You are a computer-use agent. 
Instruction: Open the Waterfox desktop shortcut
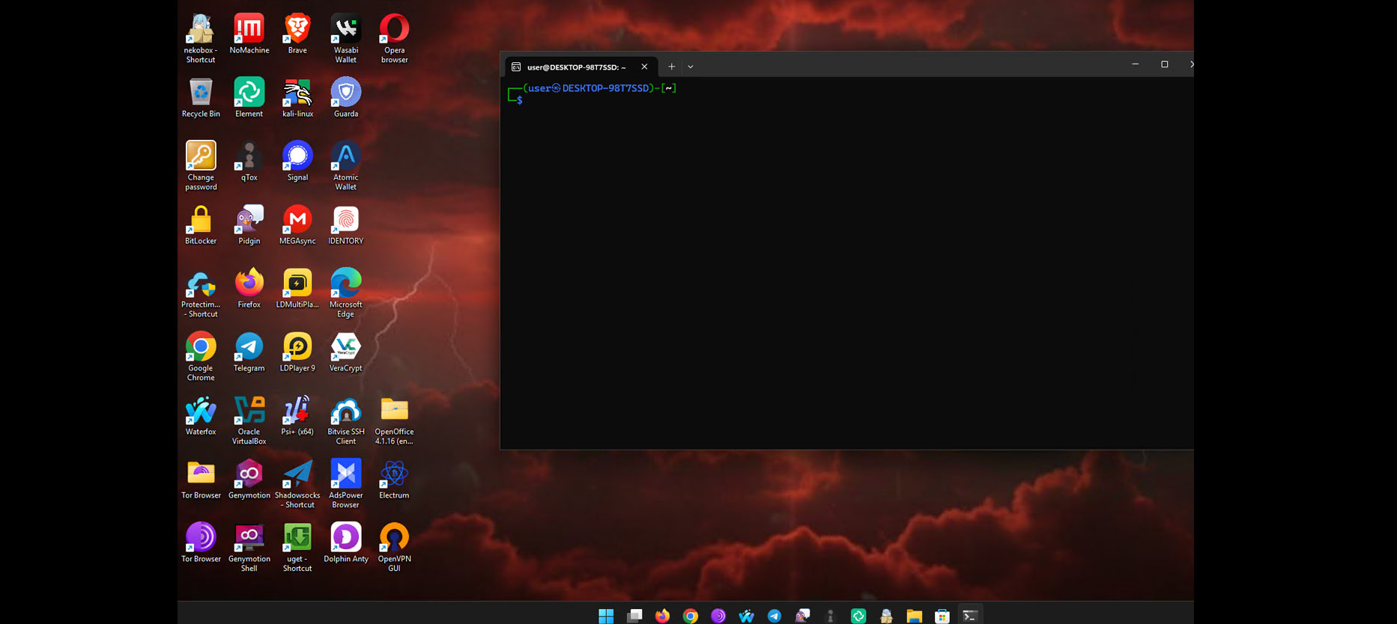tap(201, 416)
